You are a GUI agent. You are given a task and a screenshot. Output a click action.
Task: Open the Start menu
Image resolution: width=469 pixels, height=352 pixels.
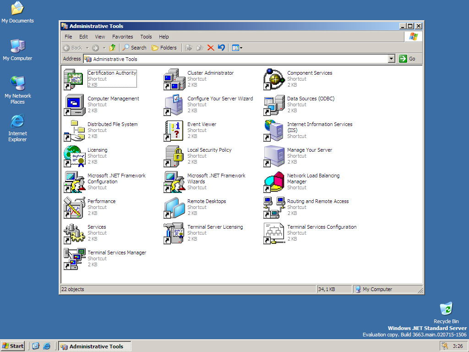click(x=13, y=346)
